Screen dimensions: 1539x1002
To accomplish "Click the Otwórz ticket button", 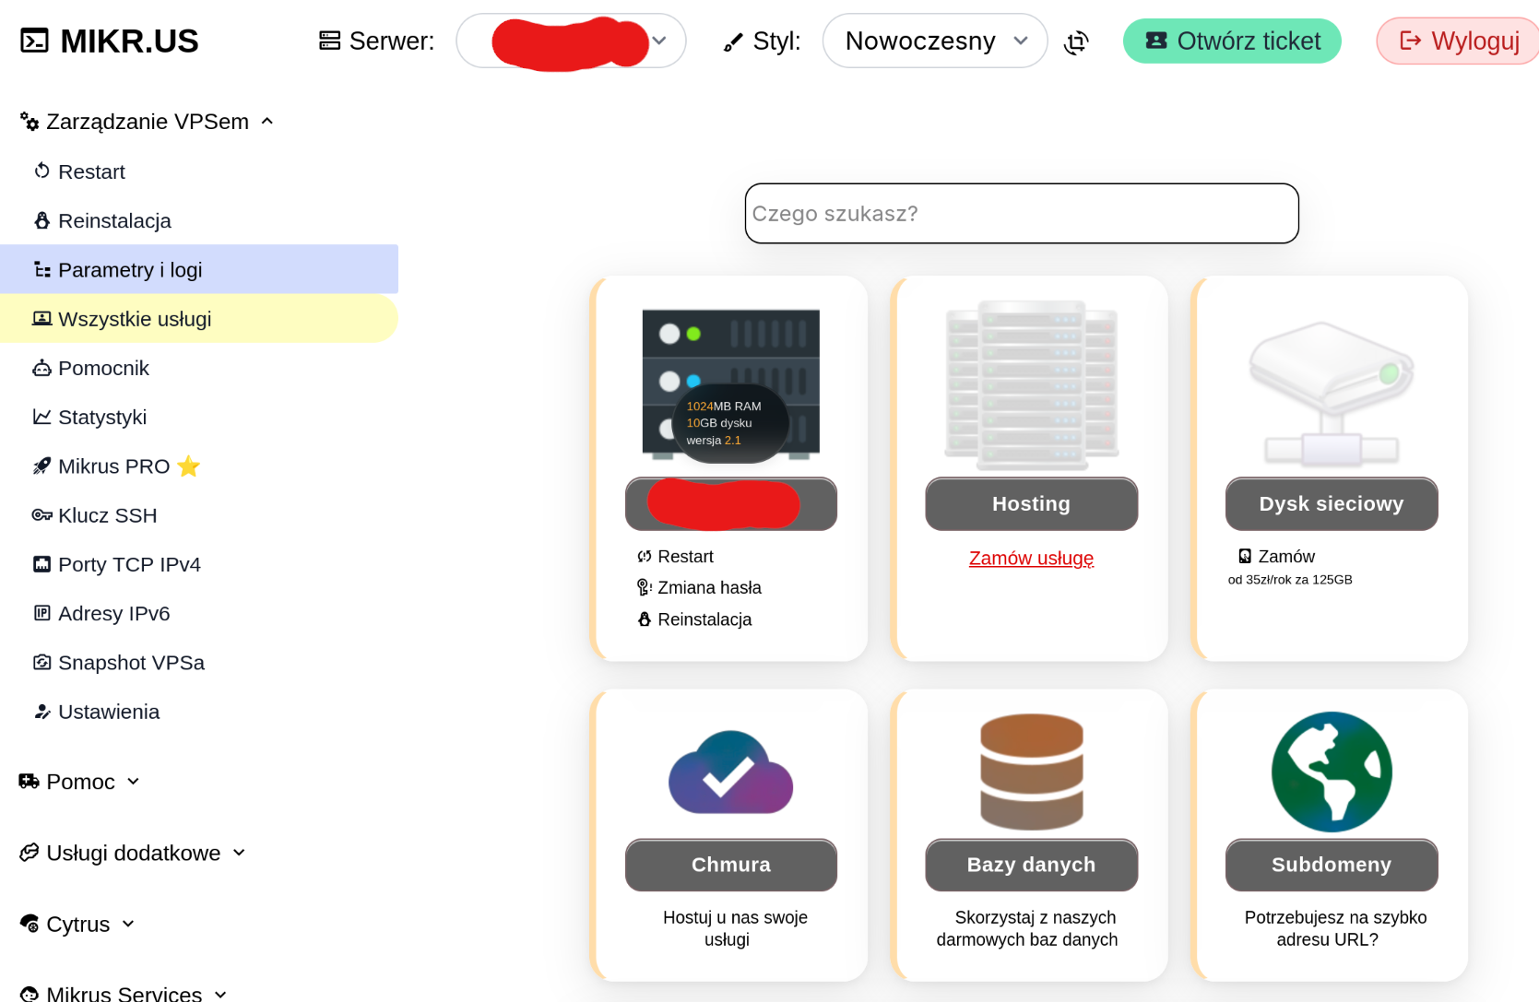I will tap(1232, 41).
